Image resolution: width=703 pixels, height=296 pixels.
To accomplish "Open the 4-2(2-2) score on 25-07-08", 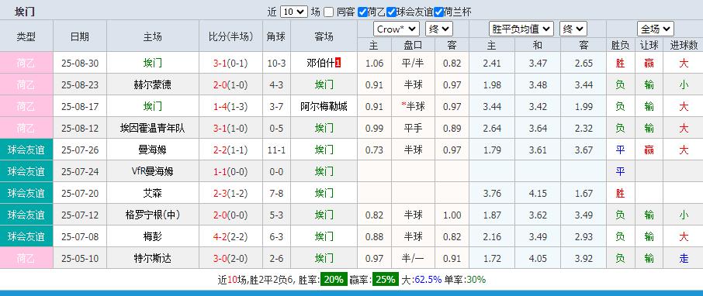I will coord(230,236).
